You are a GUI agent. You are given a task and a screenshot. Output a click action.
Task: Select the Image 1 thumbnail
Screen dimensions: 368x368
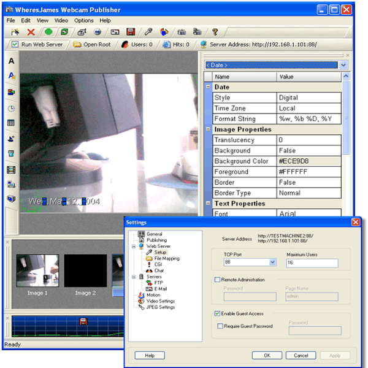37,271
